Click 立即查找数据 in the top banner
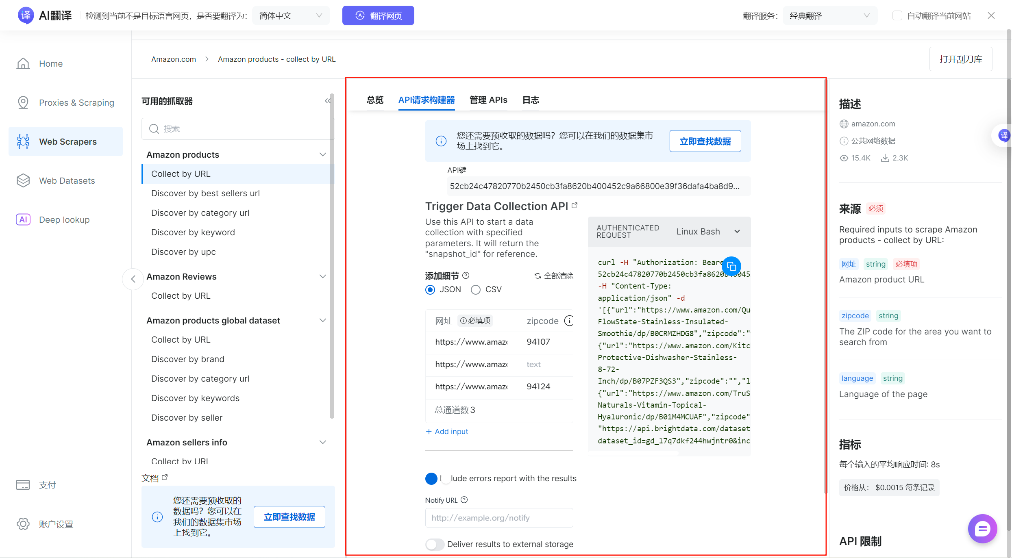 [x=705, y=141]
